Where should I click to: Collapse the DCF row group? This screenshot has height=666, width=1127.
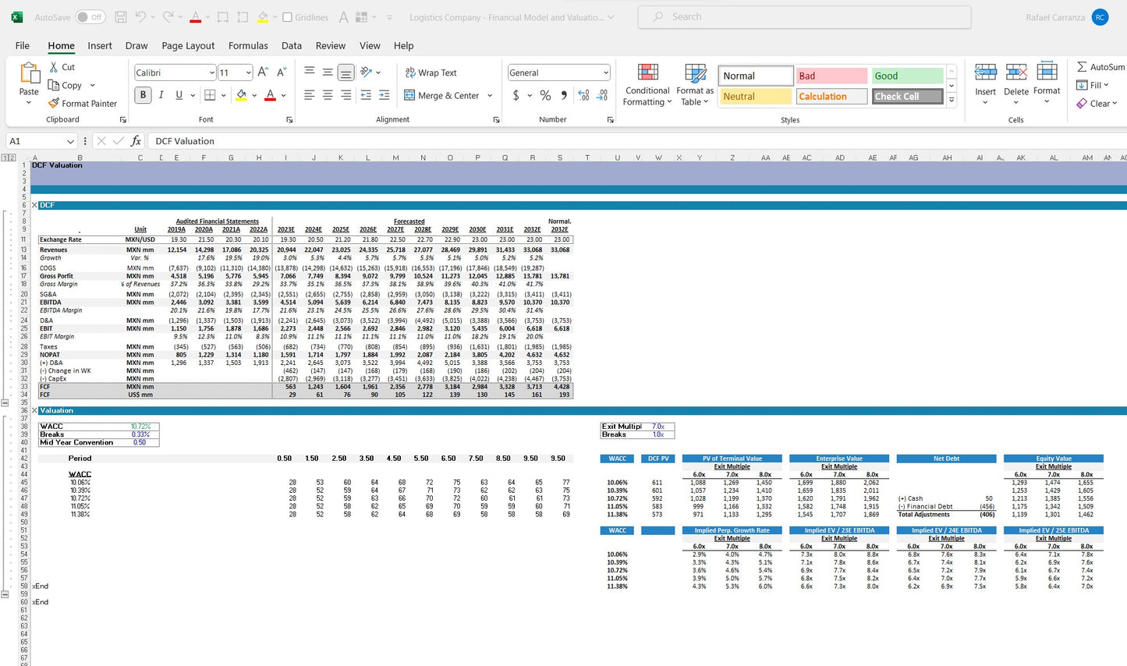[x=5, y=403]
